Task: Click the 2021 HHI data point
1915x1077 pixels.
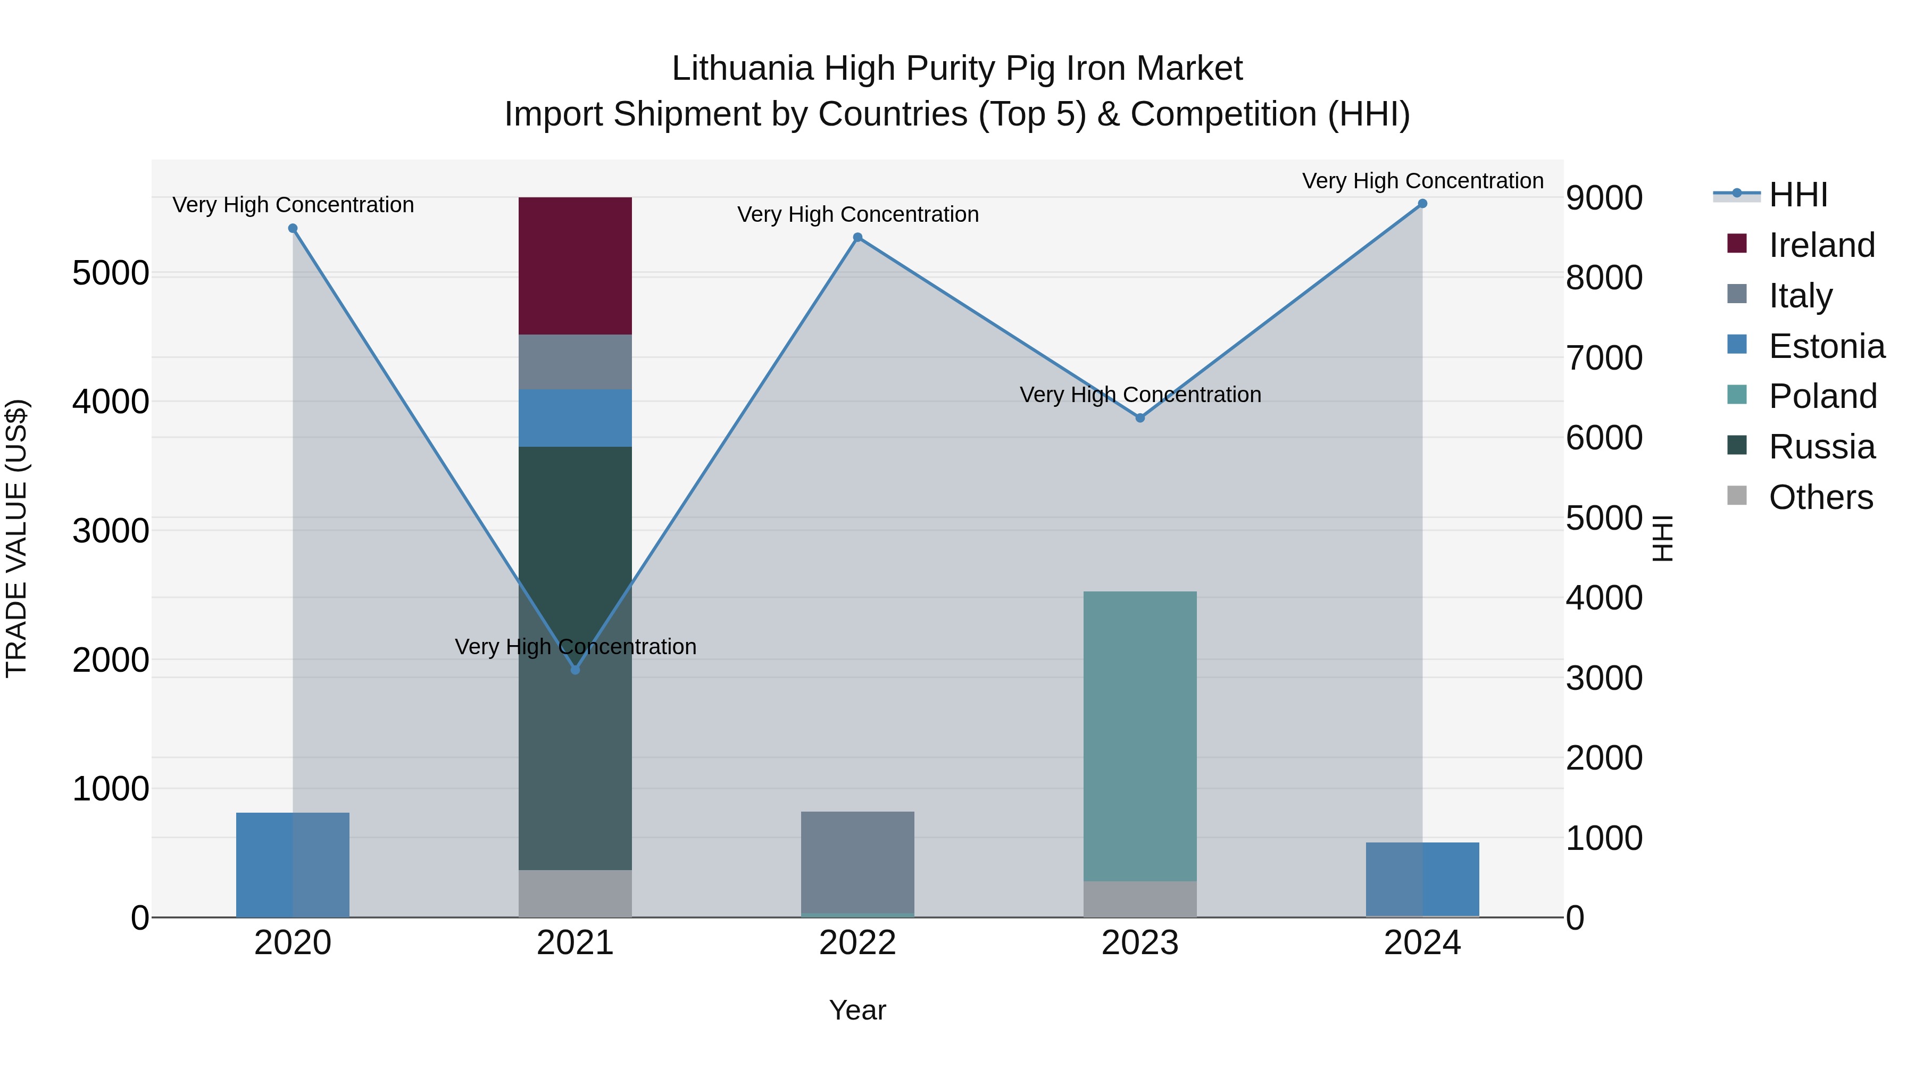Action: click(576, 670)
